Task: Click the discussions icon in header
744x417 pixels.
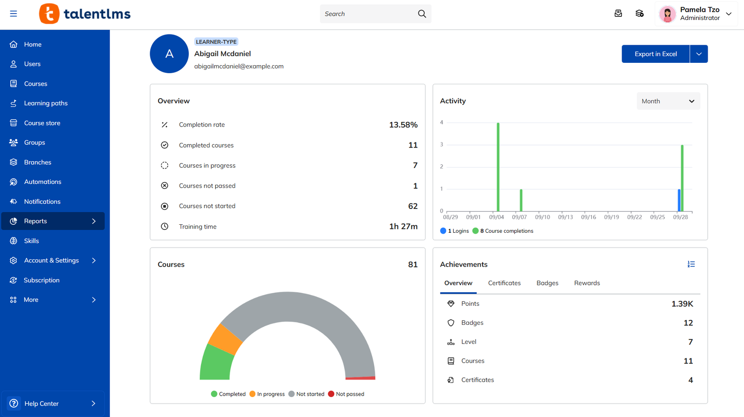Action: (640, 13)
